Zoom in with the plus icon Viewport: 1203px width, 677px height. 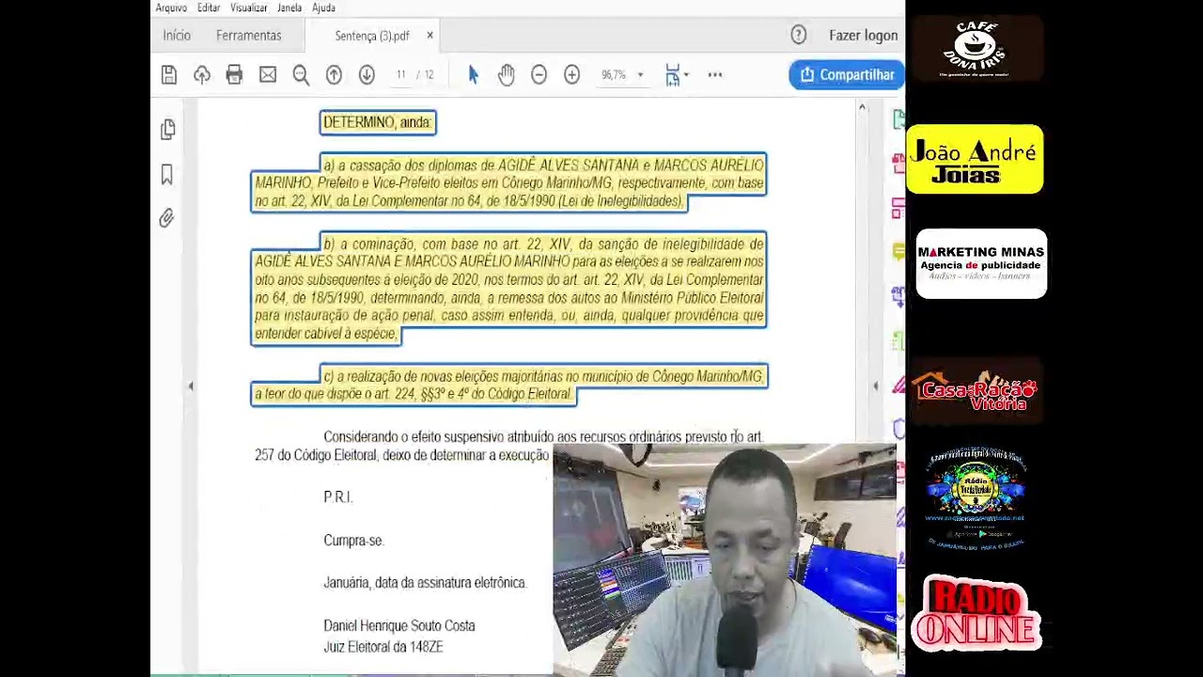[571, 75]
